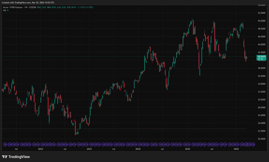Click the first contract rollover marker on timeline
This screenshot has width=269, height=162.
click(5, 145)
